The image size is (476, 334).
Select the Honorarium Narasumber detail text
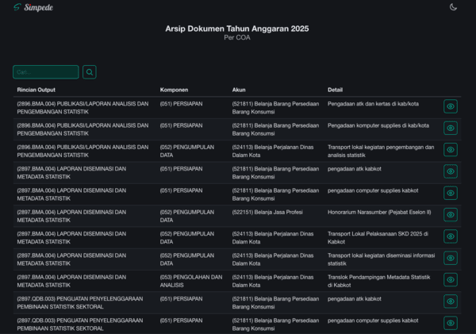380,212
